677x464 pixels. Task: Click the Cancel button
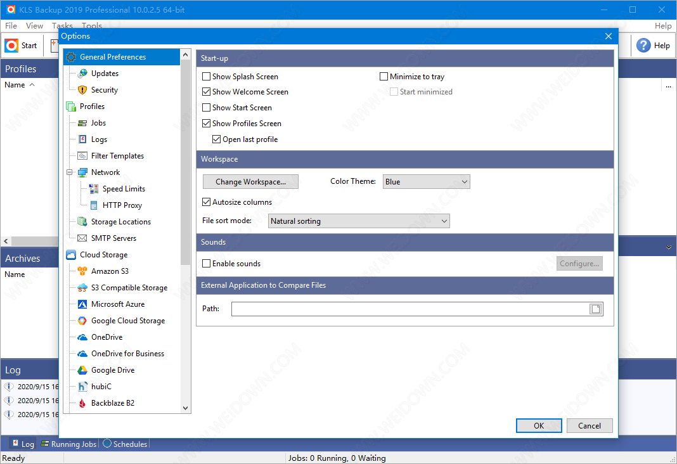tap(590, 425)
